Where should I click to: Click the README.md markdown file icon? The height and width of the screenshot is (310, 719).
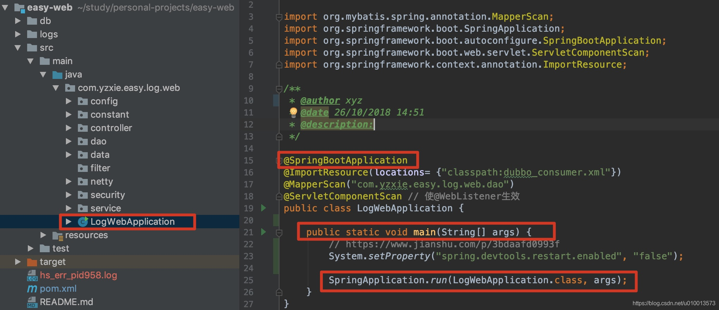[x=32, y=302]
